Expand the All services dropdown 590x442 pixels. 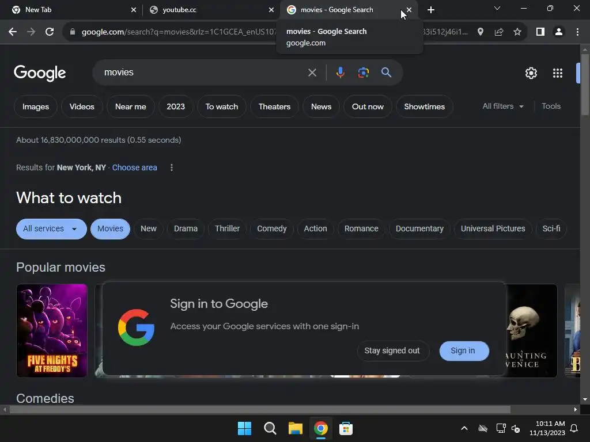coord(51,229)
